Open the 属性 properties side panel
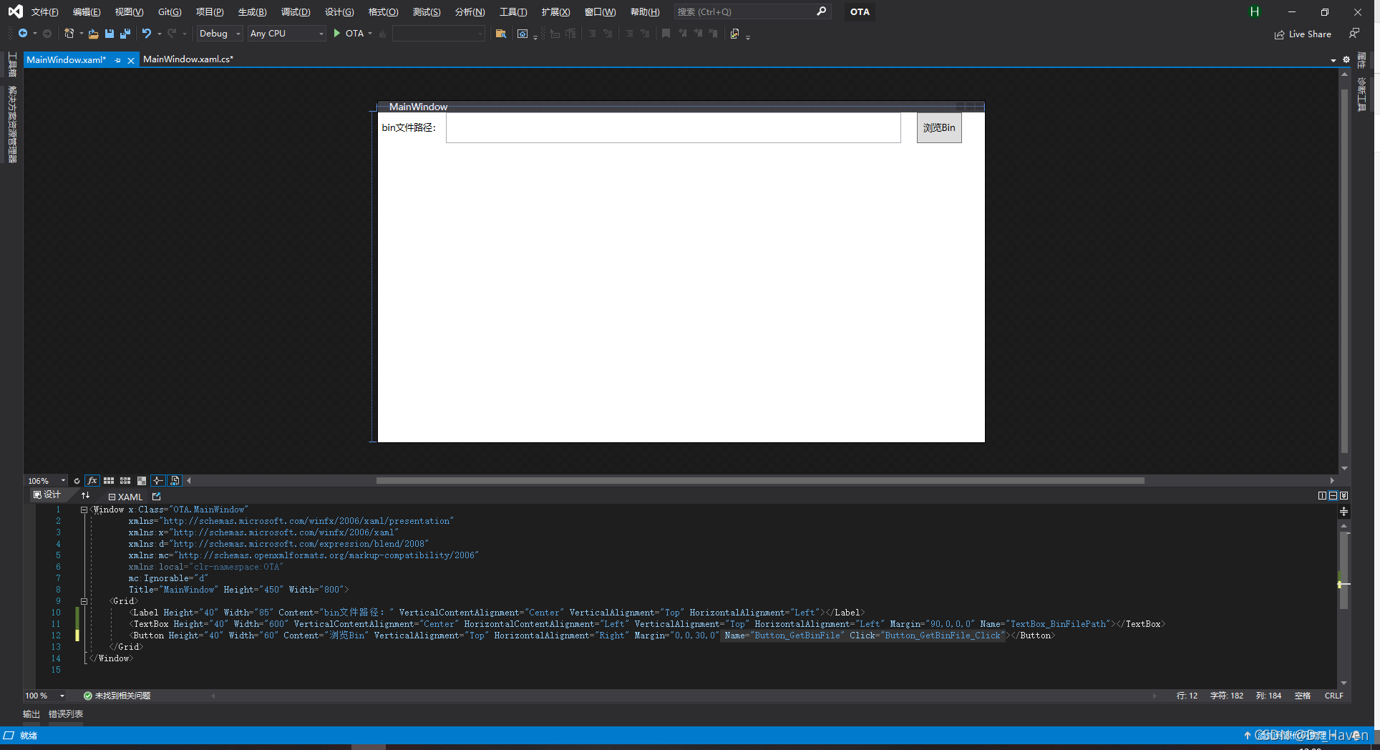The height and width of the screenshot is (750, 1380). click(x=1362, y=60)
